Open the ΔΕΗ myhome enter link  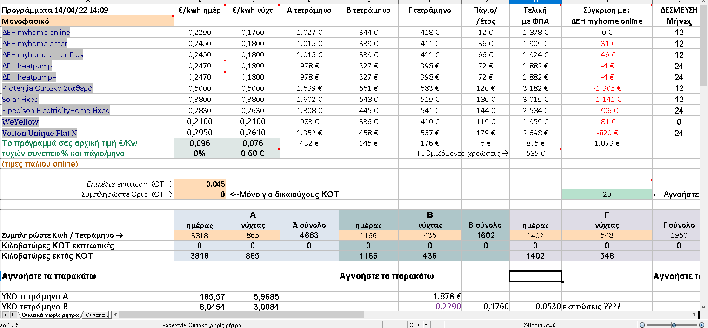pos(35,44)
